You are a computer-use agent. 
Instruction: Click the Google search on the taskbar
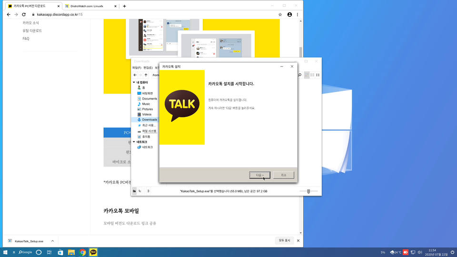tap(25, 252)
